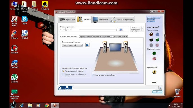193x108 pixels.
Task: Open the AIDA64 Extreme desktop shortcut
Action: [14, 21]
